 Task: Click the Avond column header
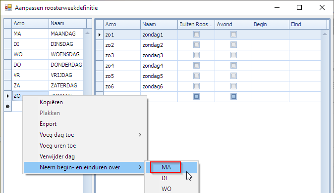[233, 24]
